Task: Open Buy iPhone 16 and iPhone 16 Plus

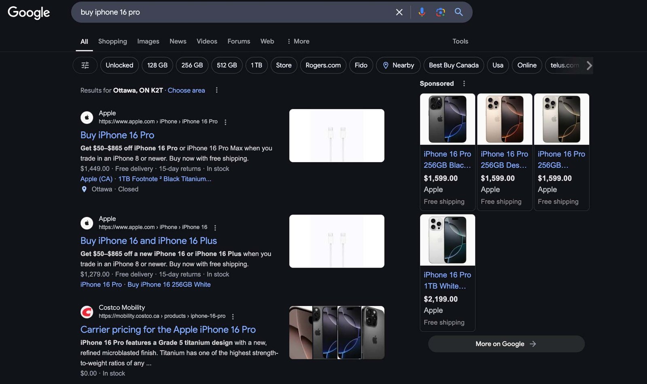Action: pos(149,241)
